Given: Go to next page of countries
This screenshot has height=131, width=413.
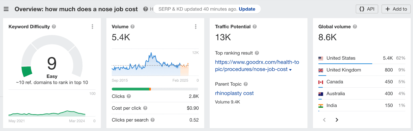Looking at the screenshot, I should click(x=337, y=120).
